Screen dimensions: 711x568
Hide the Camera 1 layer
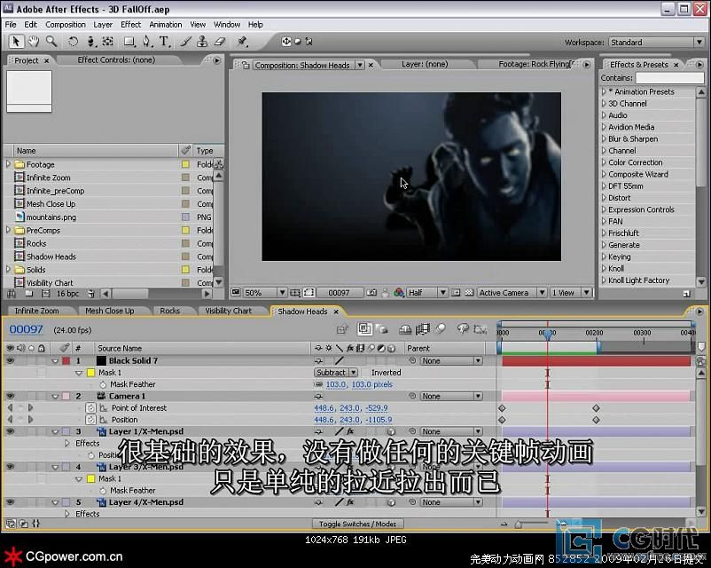(x=10, y=396)
